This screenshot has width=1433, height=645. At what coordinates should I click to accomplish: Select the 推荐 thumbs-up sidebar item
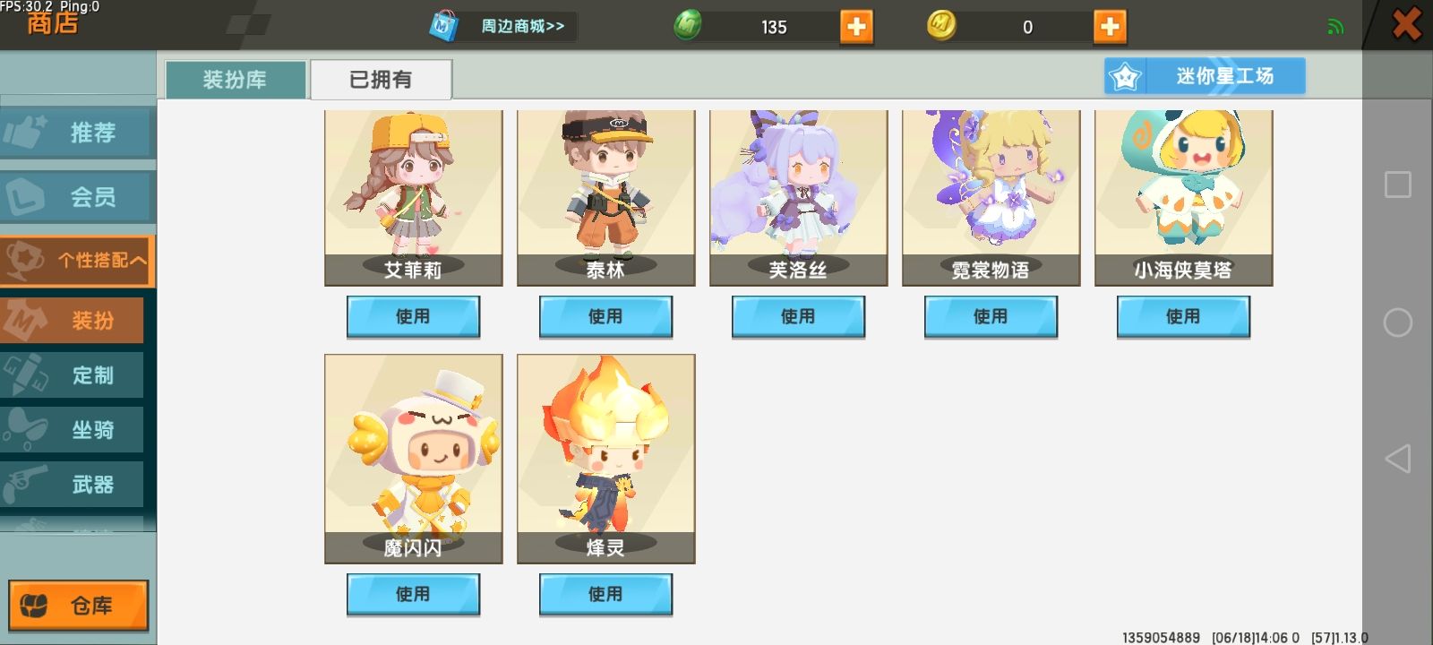(77, 133)
